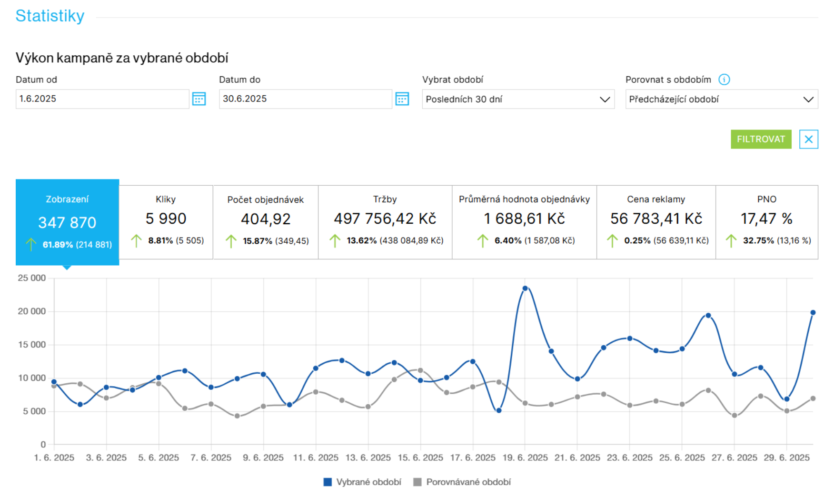The height and width of the screenshot is (498, 834).
Task: Click the green up arrow on the PNO card
Action: click(x=731, y=240)
